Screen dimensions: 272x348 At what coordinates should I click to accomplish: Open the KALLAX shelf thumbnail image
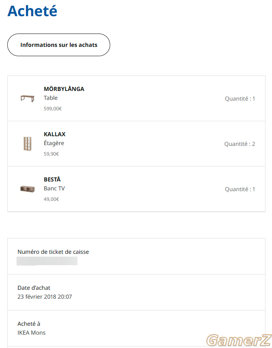[x=27, y=143]
